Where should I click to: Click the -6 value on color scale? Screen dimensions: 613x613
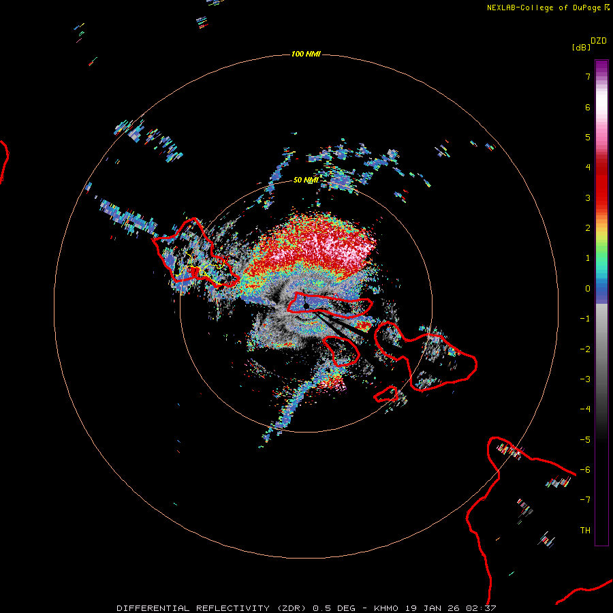pyautogui.click(x=585, y=470)
